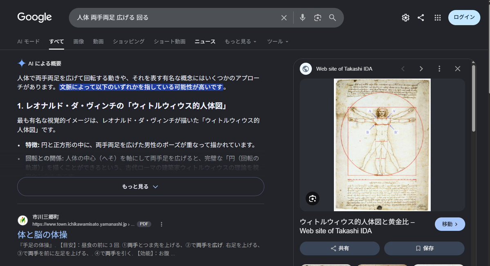Open the 体と脳の体操 result link
Image resolution: width=490 pixels, height=266 pixels.
[43, 235]
